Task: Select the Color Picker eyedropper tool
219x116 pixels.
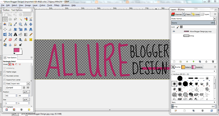Action: (x=15, y=24)
